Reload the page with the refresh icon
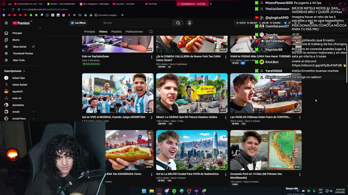The height and width of the screenshot is (195, 348). tap(13, 9)
